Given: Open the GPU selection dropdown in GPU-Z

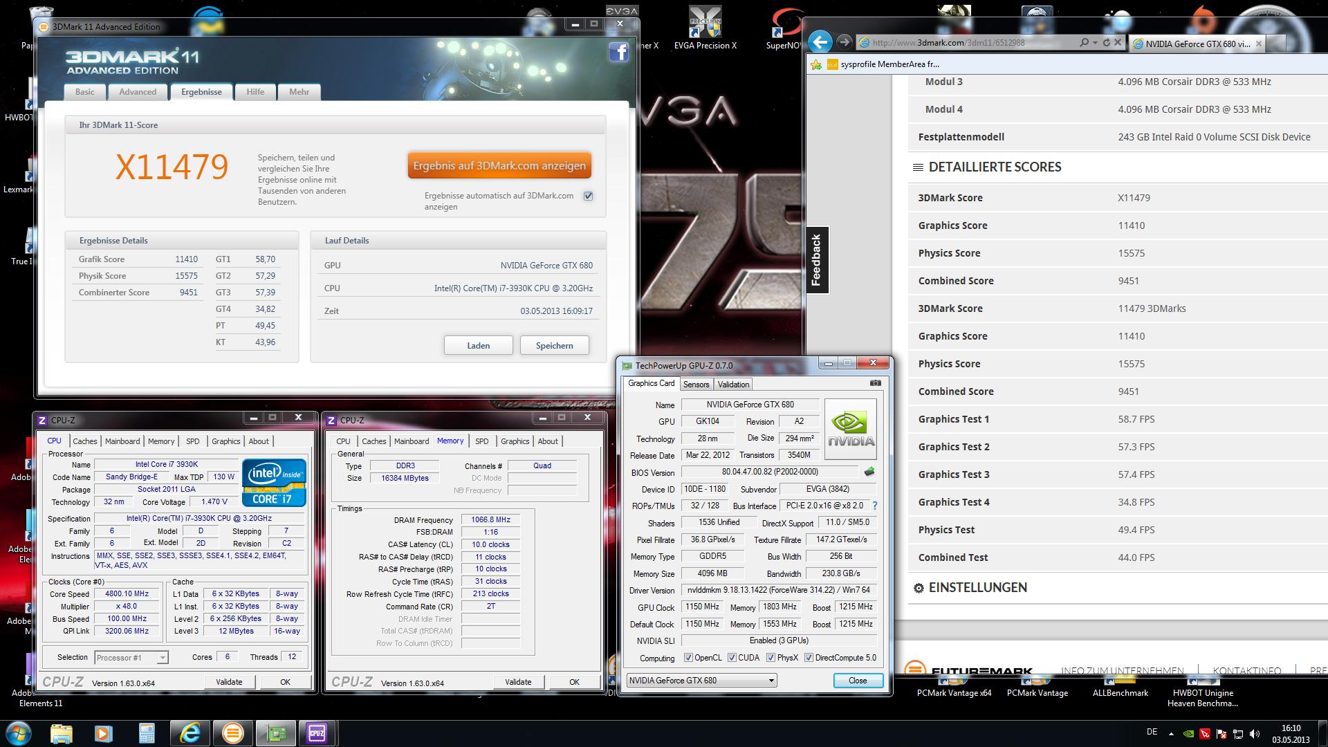Looking at the screenshot, I should [x=702, y=681].
